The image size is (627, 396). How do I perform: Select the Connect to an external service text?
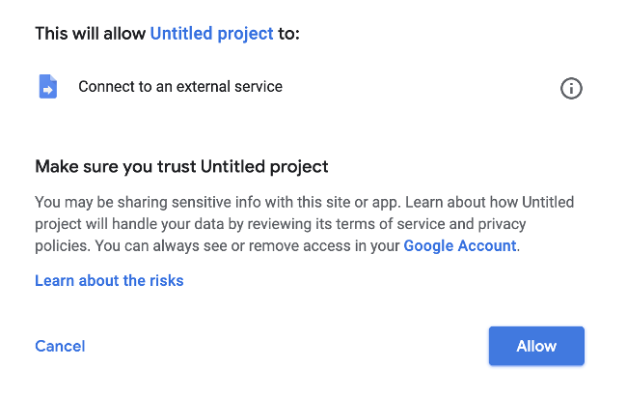click(x=180, y=87)
